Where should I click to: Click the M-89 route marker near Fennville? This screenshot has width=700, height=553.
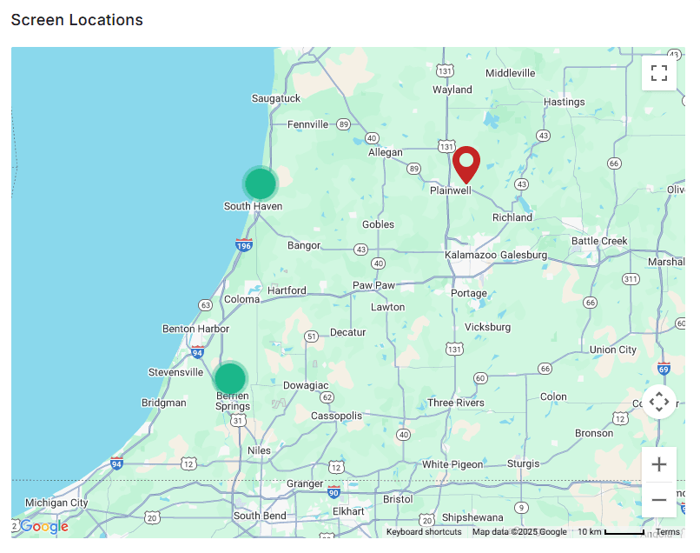click(343, 123)
